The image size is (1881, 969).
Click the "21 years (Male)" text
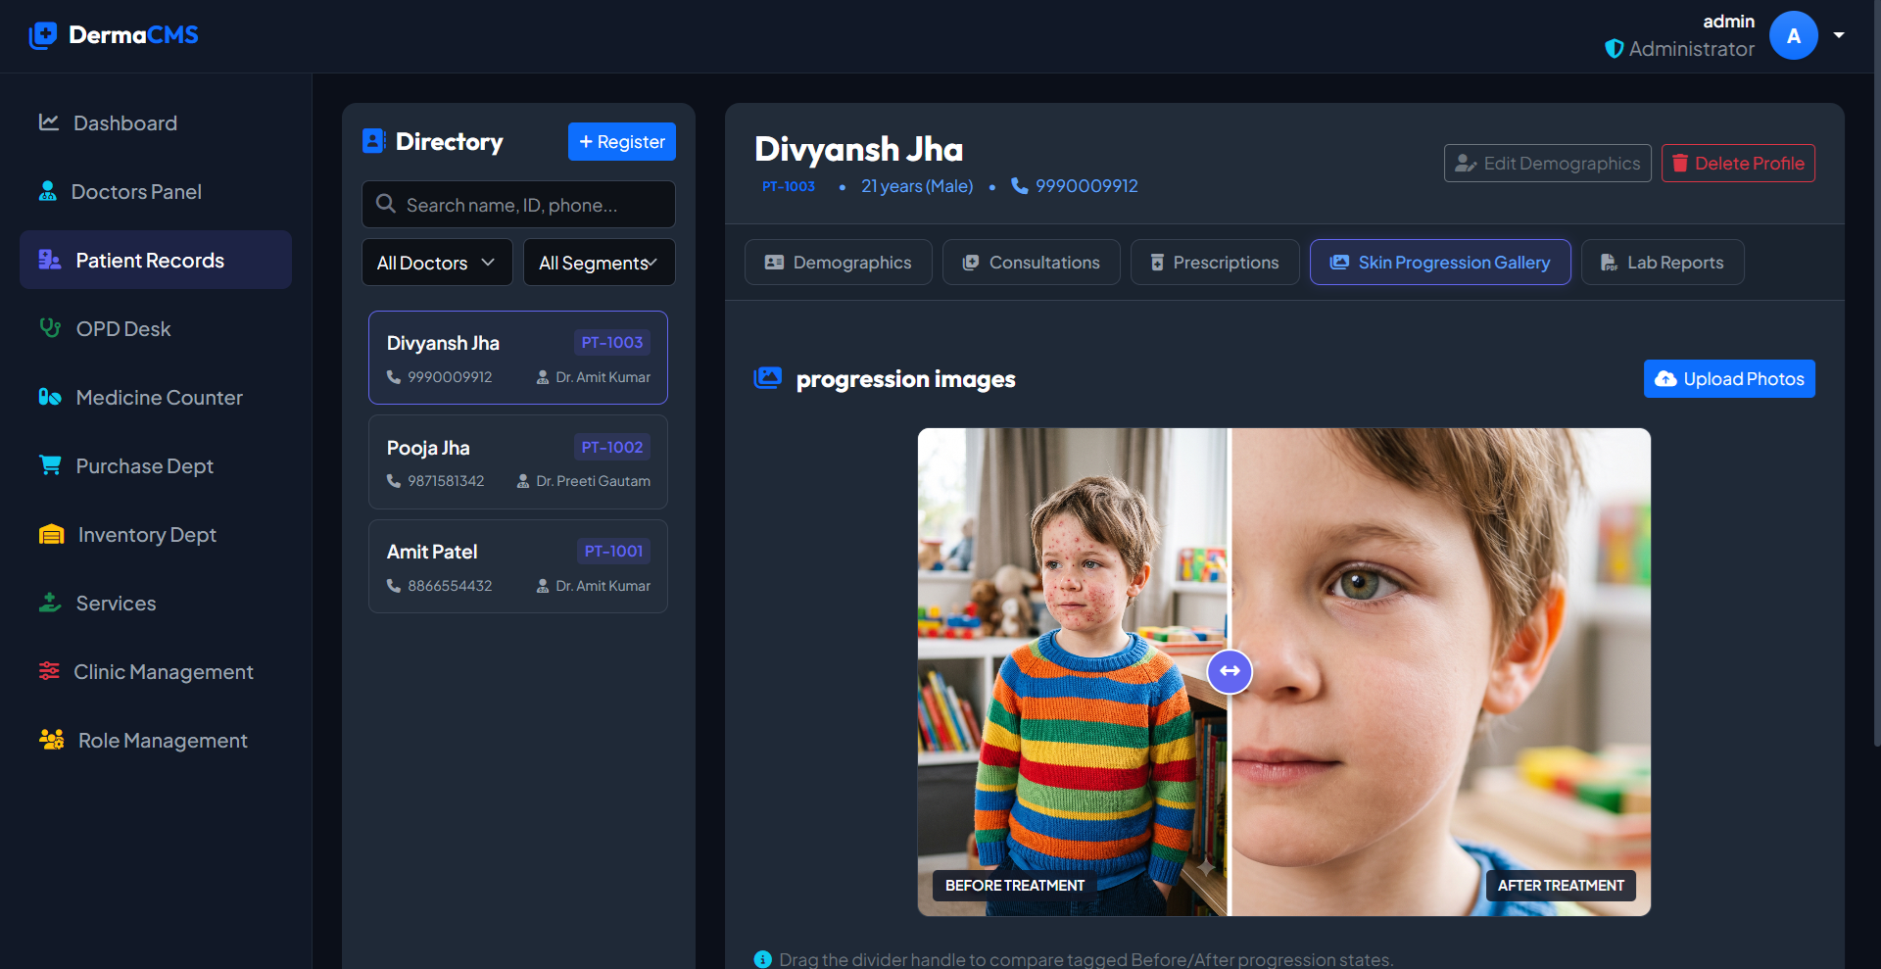917,185
